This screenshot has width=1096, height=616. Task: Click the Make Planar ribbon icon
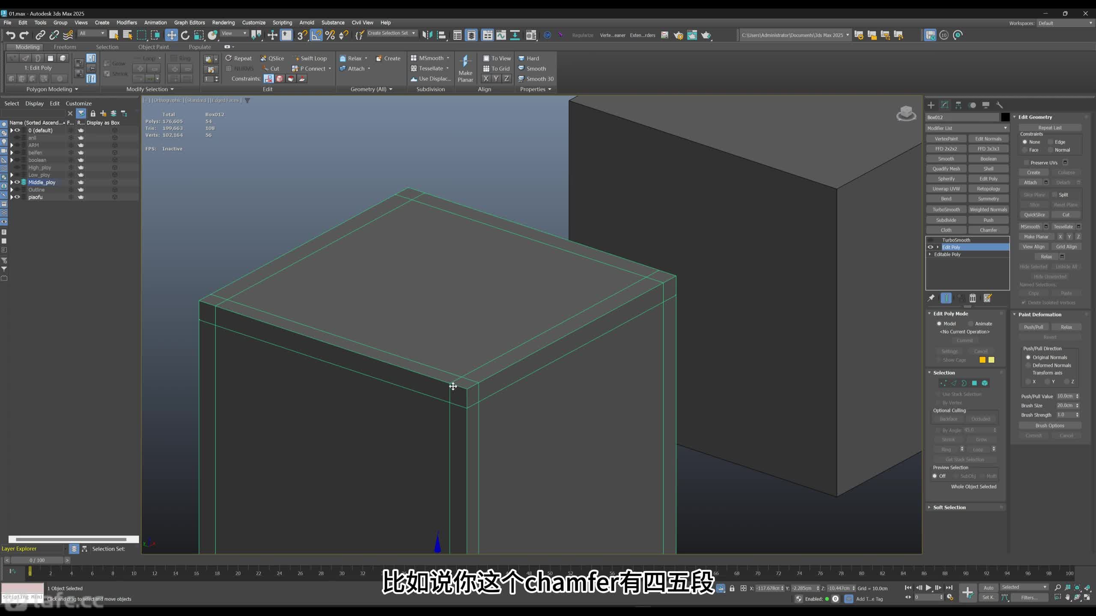[465, 68]
